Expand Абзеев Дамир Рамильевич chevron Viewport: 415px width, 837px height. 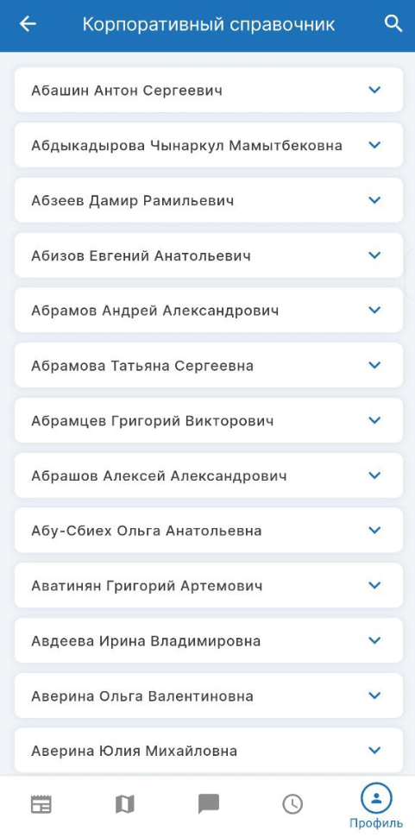(375, 200)
